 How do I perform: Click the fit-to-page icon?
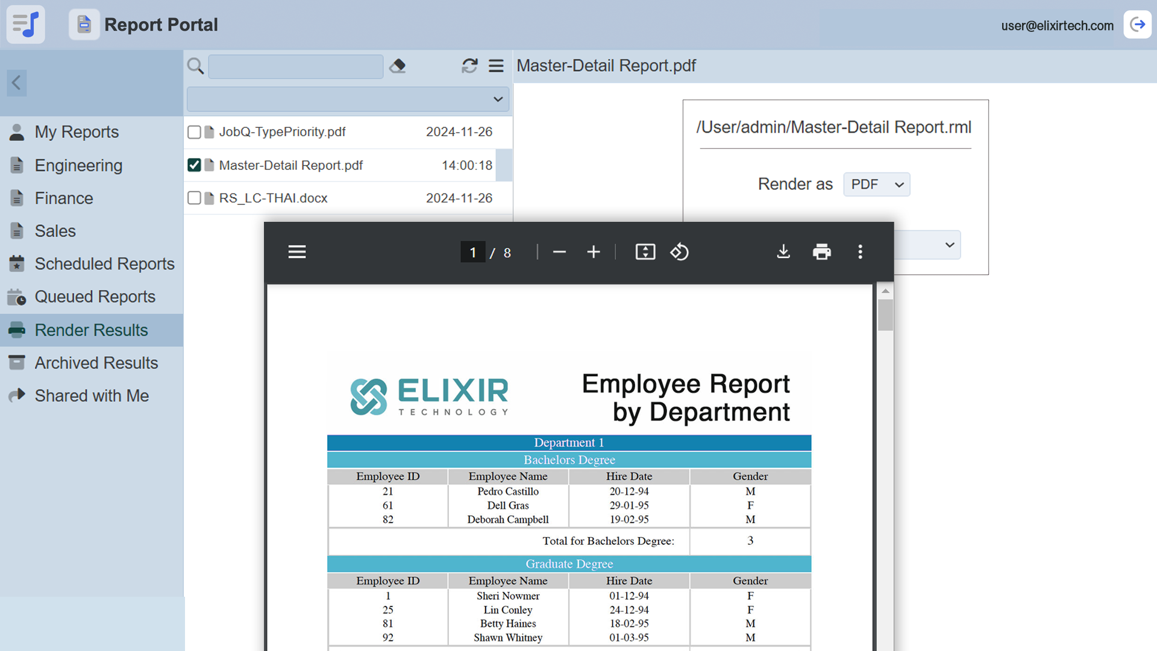tap(645, 251)
